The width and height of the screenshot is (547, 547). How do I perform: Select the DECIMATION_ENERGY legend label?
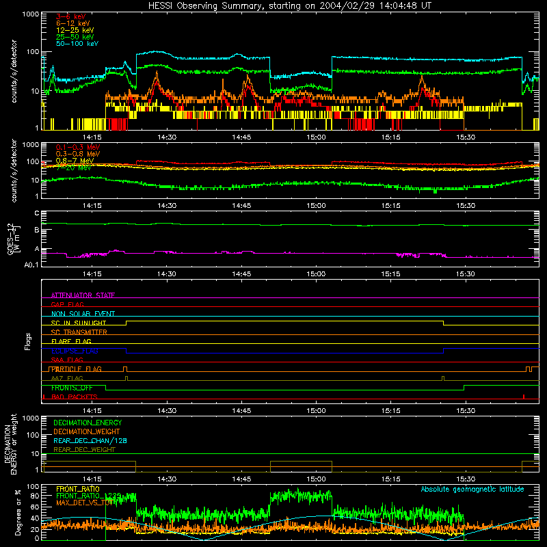pyautogui.click(x=88, y=423)
